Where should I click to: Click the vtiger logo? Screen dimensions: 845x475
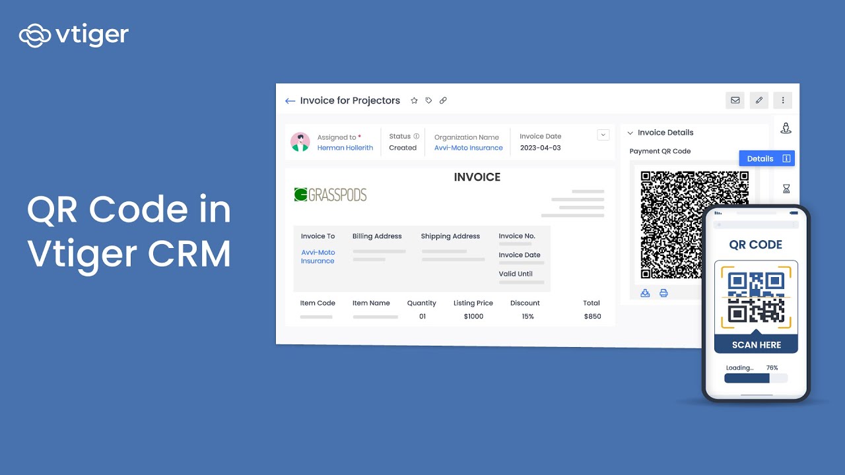(x=74, y=35)
